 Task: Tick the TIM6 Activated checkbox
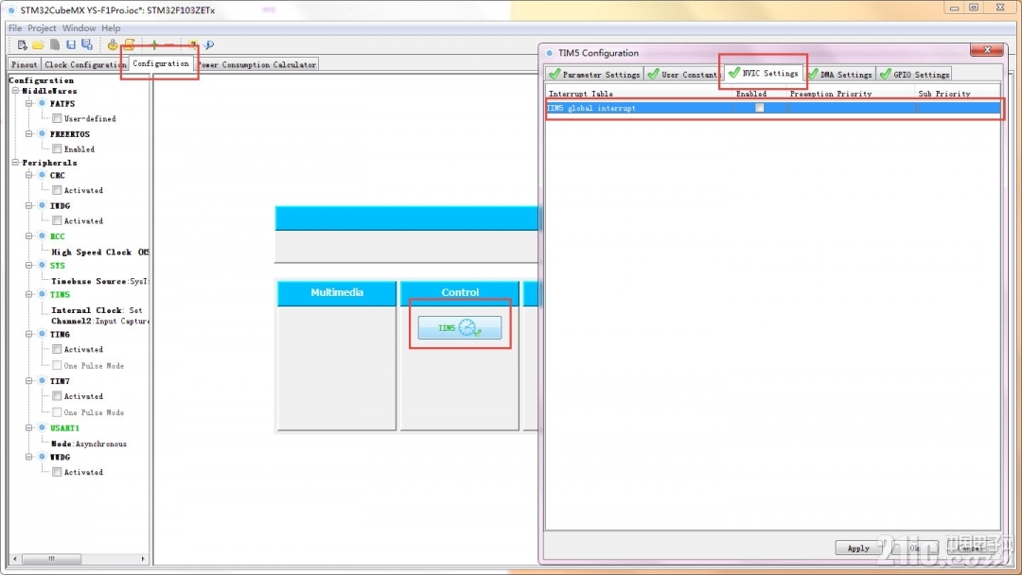coord(58,349)
